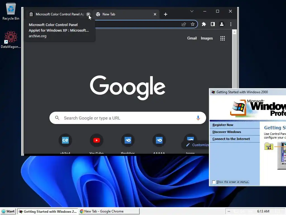Toggle the Chrome side panel icon

tap(213, 24)
